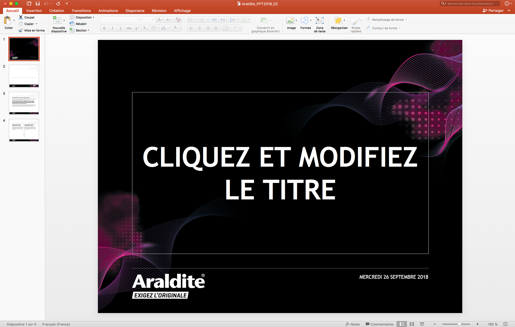
Task: Zoom out with the minus button
Action: [x=435, y=324]
